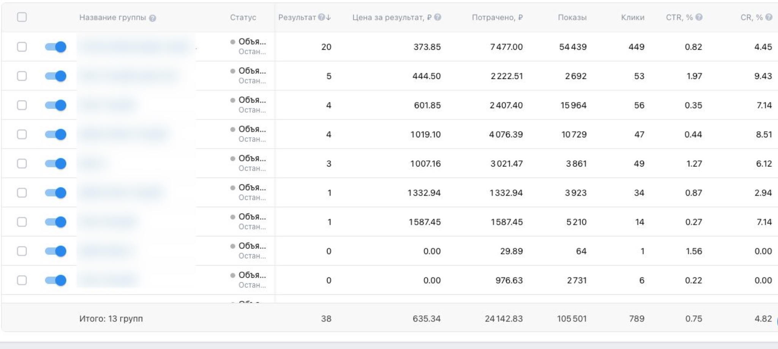778x349 pixels.
Task: Show the help hint for CR, % column
Action: click(x=769, y=17)
